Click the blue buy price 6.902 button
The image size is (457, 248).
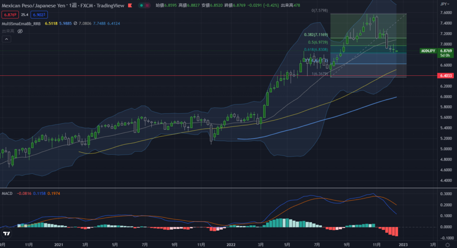(39, 16)
